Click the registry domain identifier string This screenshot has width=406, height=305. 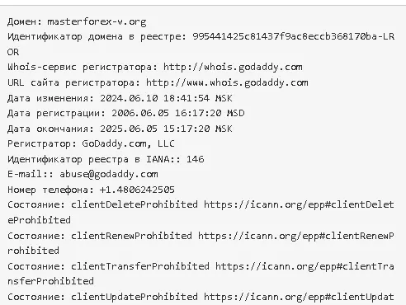pyautogui.click(x=294, y=36)
